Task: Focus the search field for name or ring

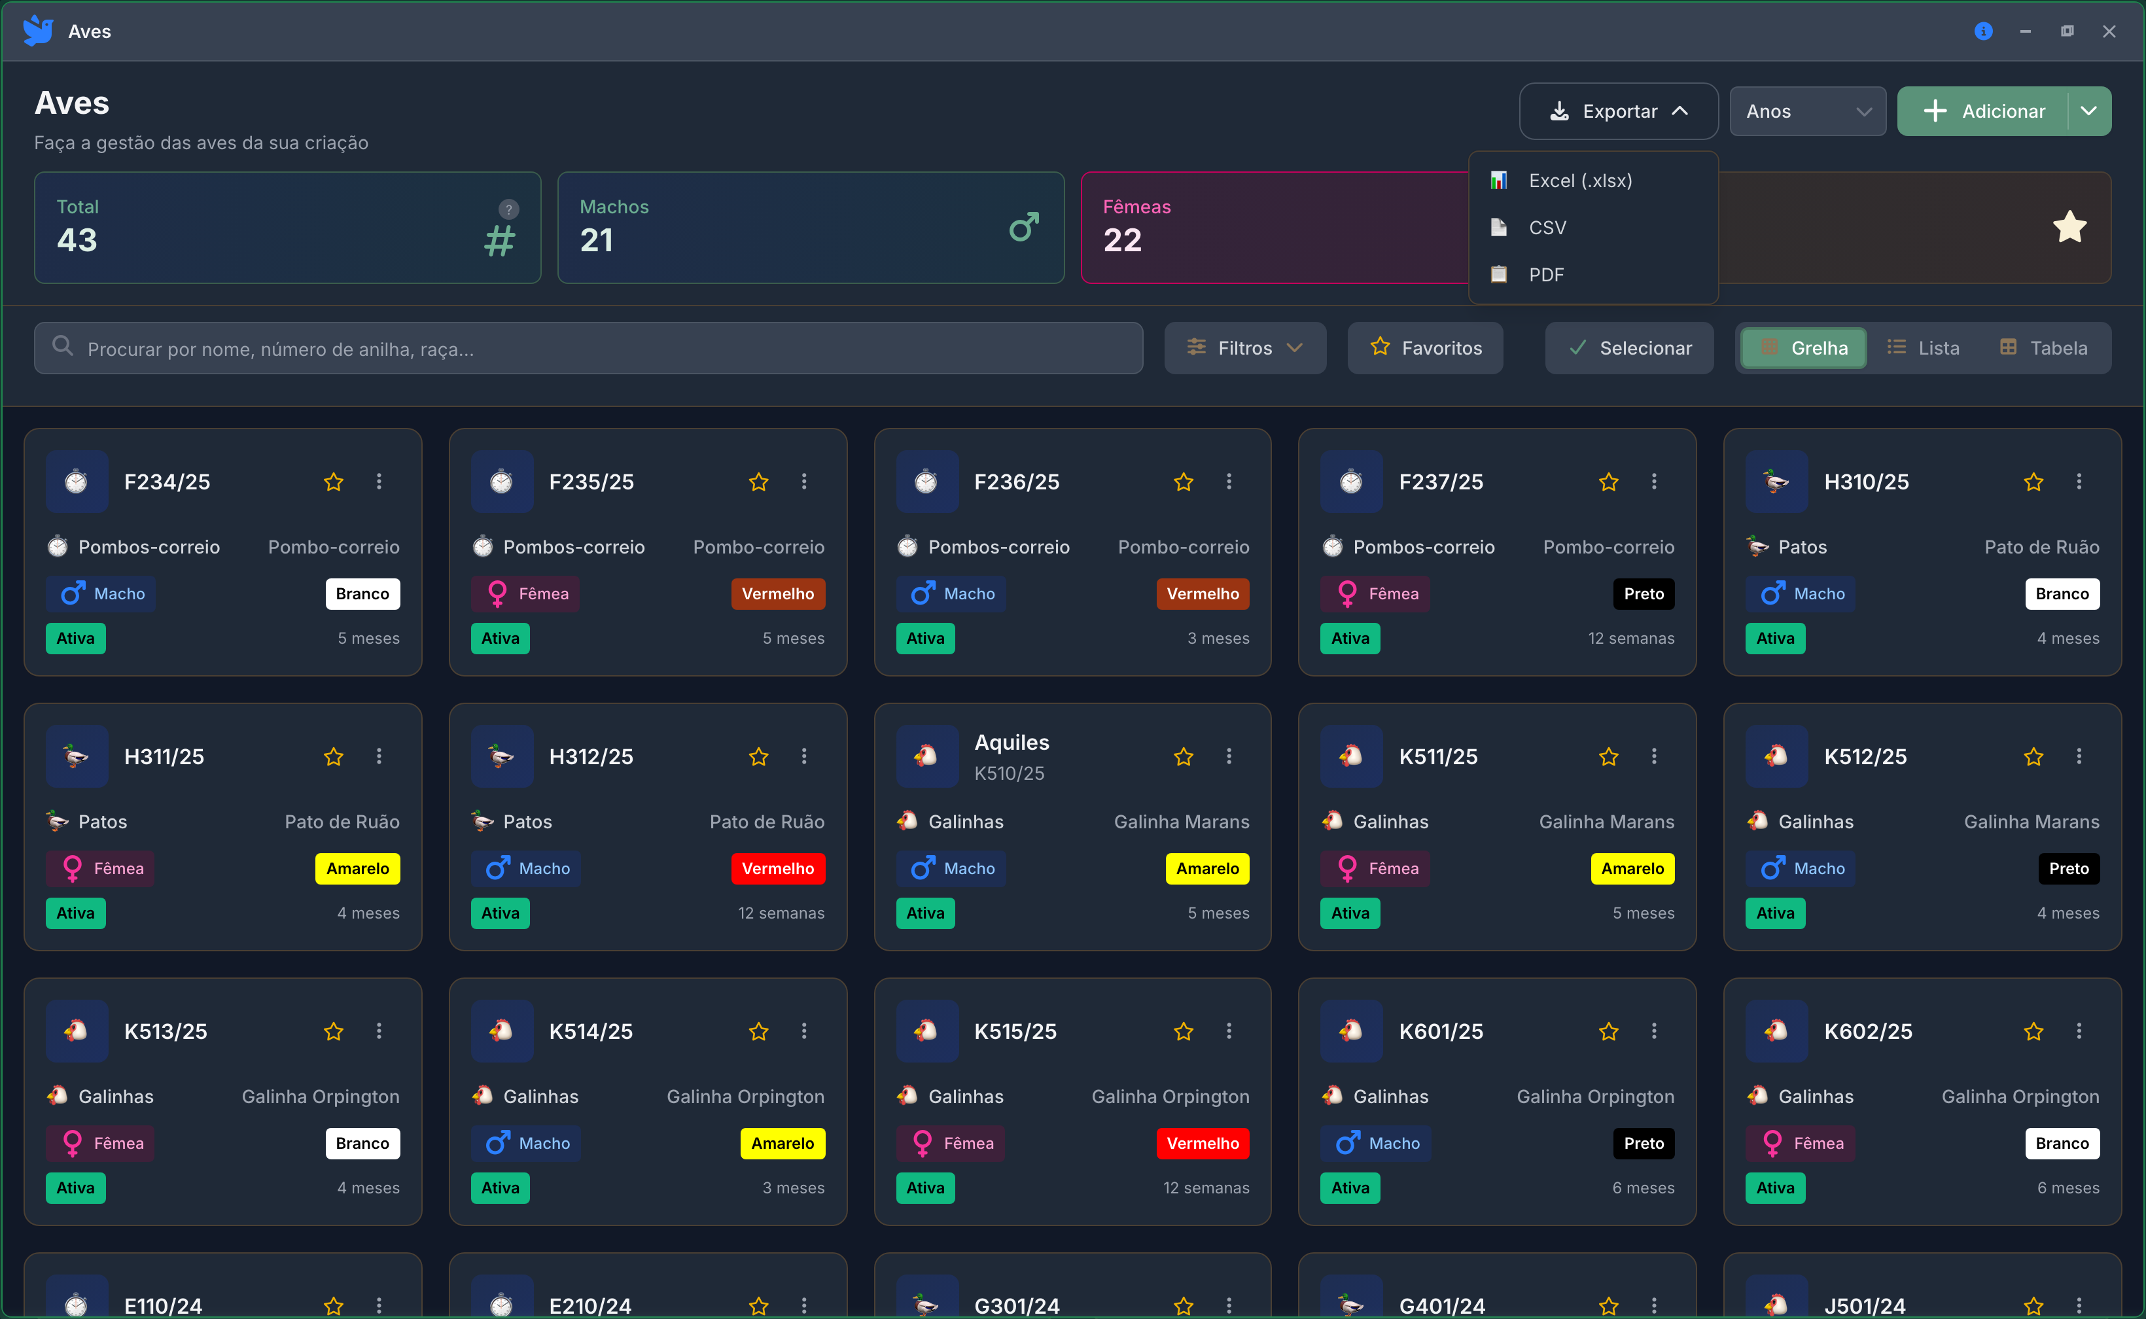Action: click(x=589, y=348)
